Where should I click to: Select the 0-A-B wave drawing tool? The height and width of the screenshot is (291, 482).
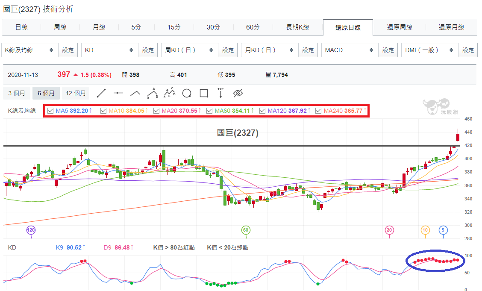pos(153,93)
